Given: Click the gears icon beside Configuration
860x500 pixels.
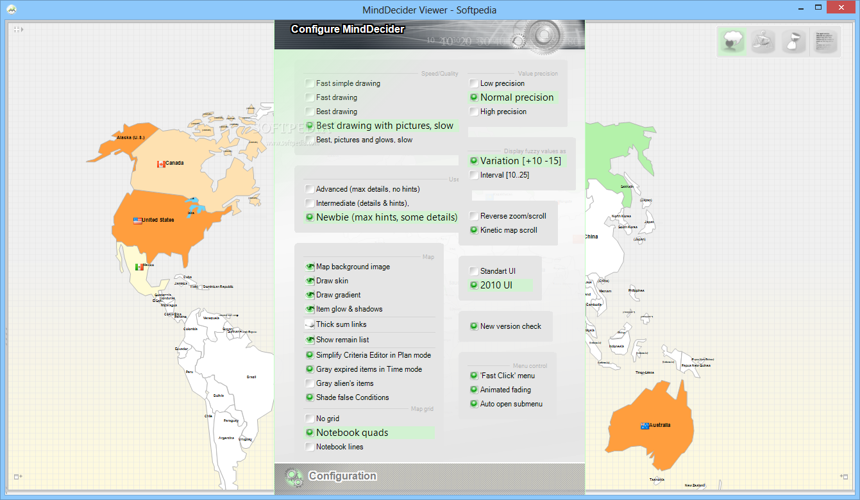Looking at the screenshot, I should point(294,476).
